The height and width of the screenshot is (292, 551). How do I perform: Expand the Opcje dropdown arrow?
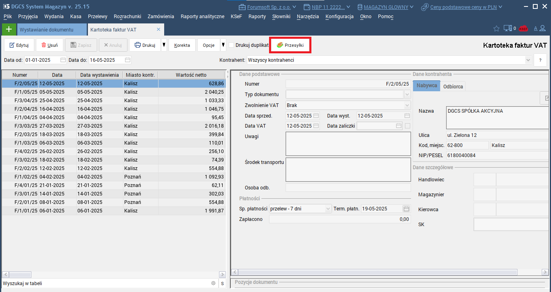(x=223, y=45)
